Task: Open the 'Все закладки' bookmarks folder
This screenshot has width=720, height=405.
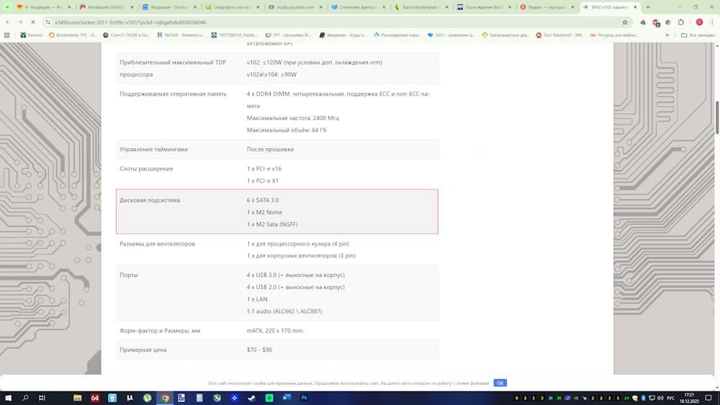Action: coord(698,35)
